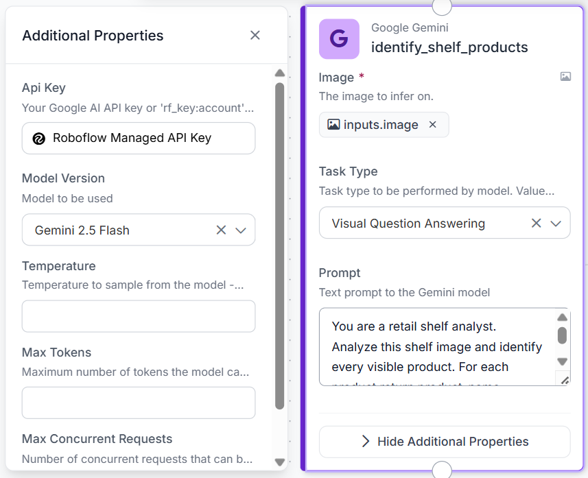
Task: Click the top connector circle of the block
Action: (x=442, y=5)
